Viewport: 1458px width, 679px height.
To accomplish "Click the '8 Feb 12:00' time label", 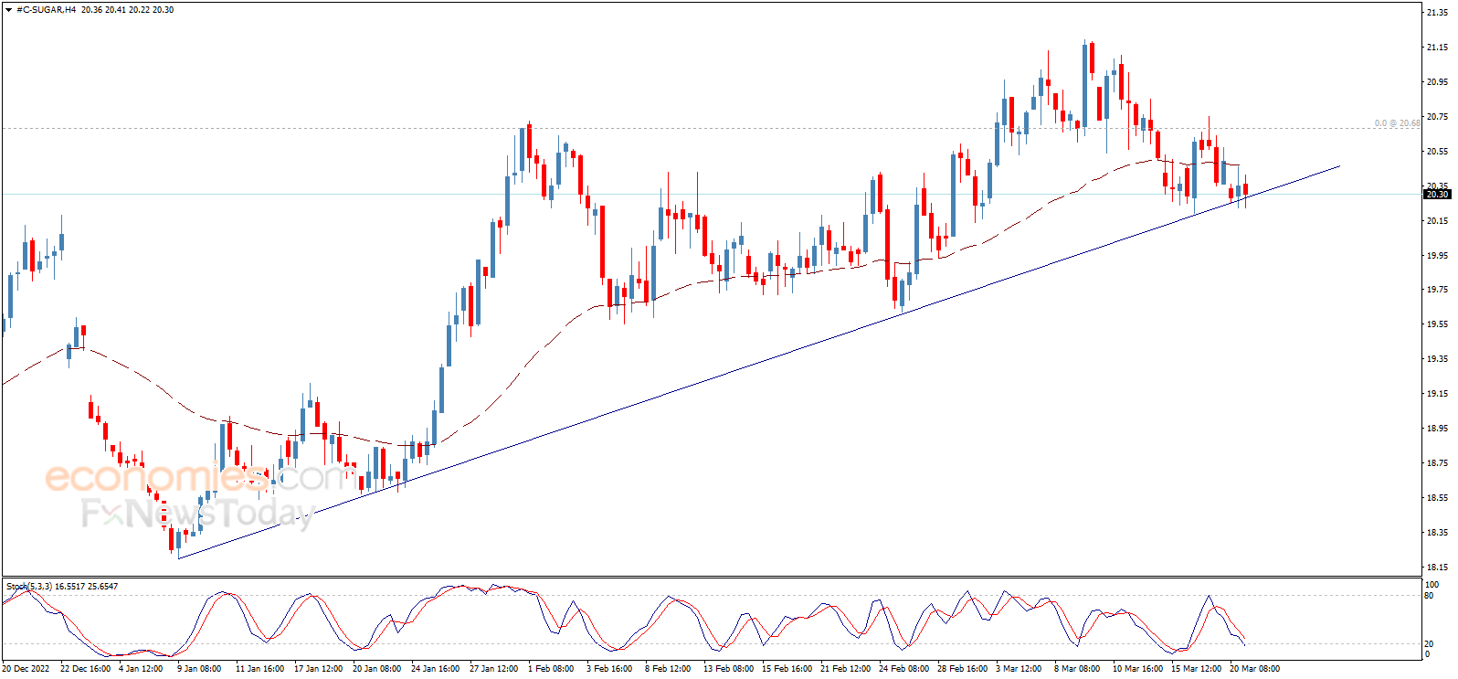I will click(668, 669).
